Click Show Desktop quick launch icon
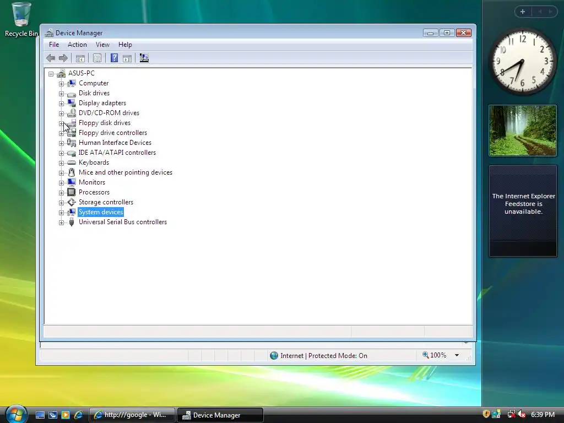This screenshot has height=423, width=564. [x=40, y=415]
